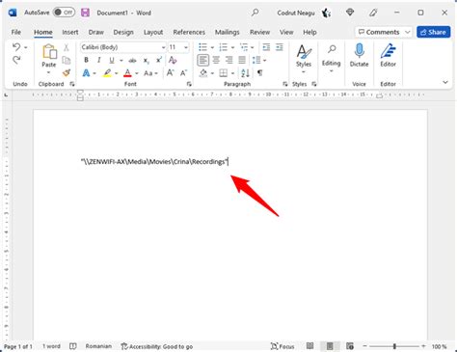Switch to the Review tab
The width and height of the screenshot is (457, 352).
(x=259, y=32)
